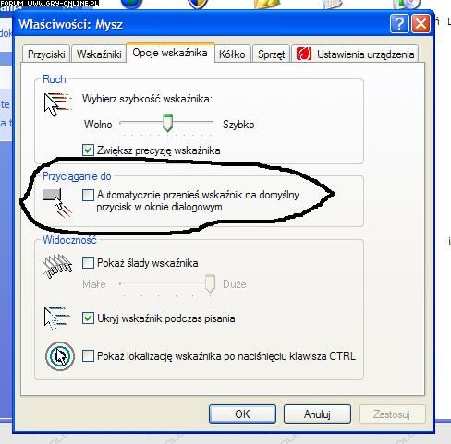Click the blue question mark help button

pyautogui.click(x=399, y=23)
